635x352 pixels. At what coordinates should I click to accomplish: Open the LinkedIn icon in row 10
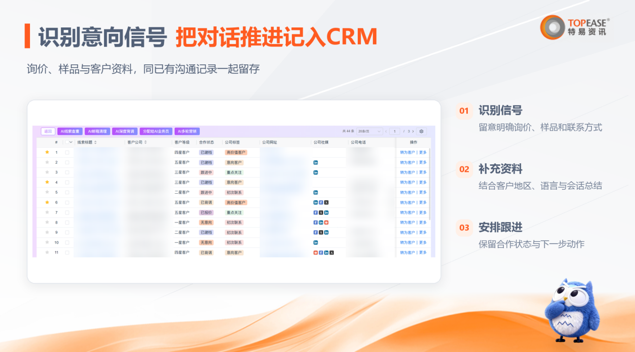[x=316, y=242]
